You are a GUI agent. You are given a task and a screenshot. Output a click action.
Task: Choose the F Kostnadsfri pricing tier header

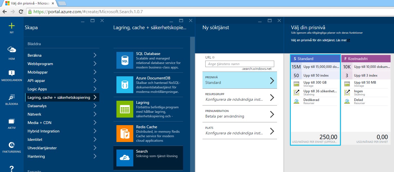pos(366,59)
